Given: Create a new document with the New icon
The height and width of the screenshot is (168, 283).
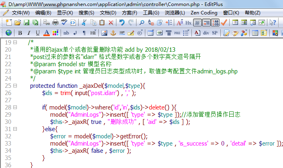Looking at the screenshot, I should [9, 22].
